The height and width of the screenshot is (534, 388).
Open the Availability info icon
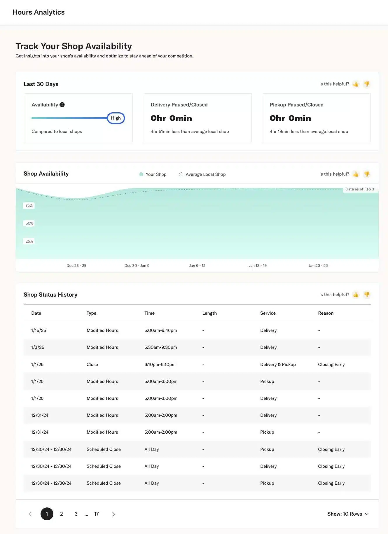point(62,105)
